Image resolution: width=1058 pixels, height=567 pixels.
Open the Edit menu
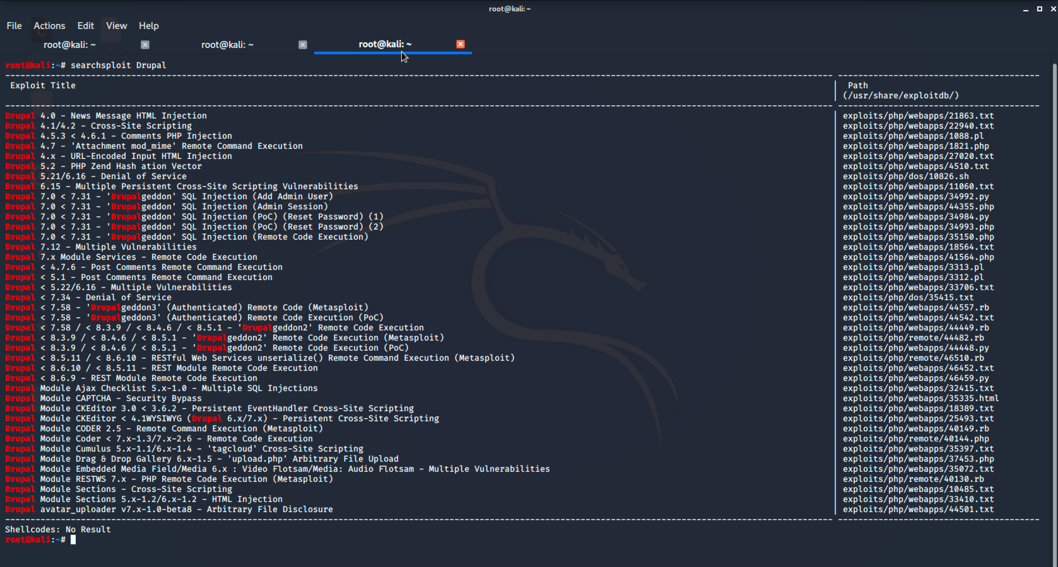pyautogui.click(x=85, y=26)
